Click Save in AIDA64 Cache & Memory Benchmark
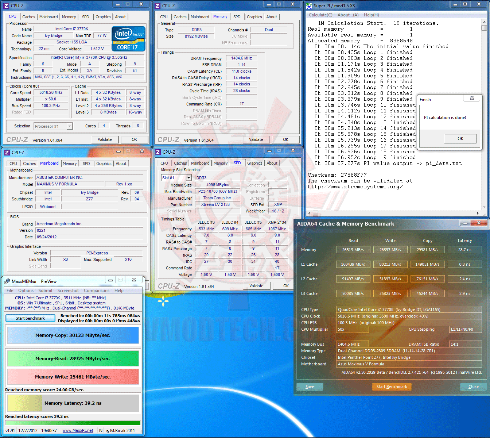Screen dimensions: 490x438 click(x=310, y=387)
